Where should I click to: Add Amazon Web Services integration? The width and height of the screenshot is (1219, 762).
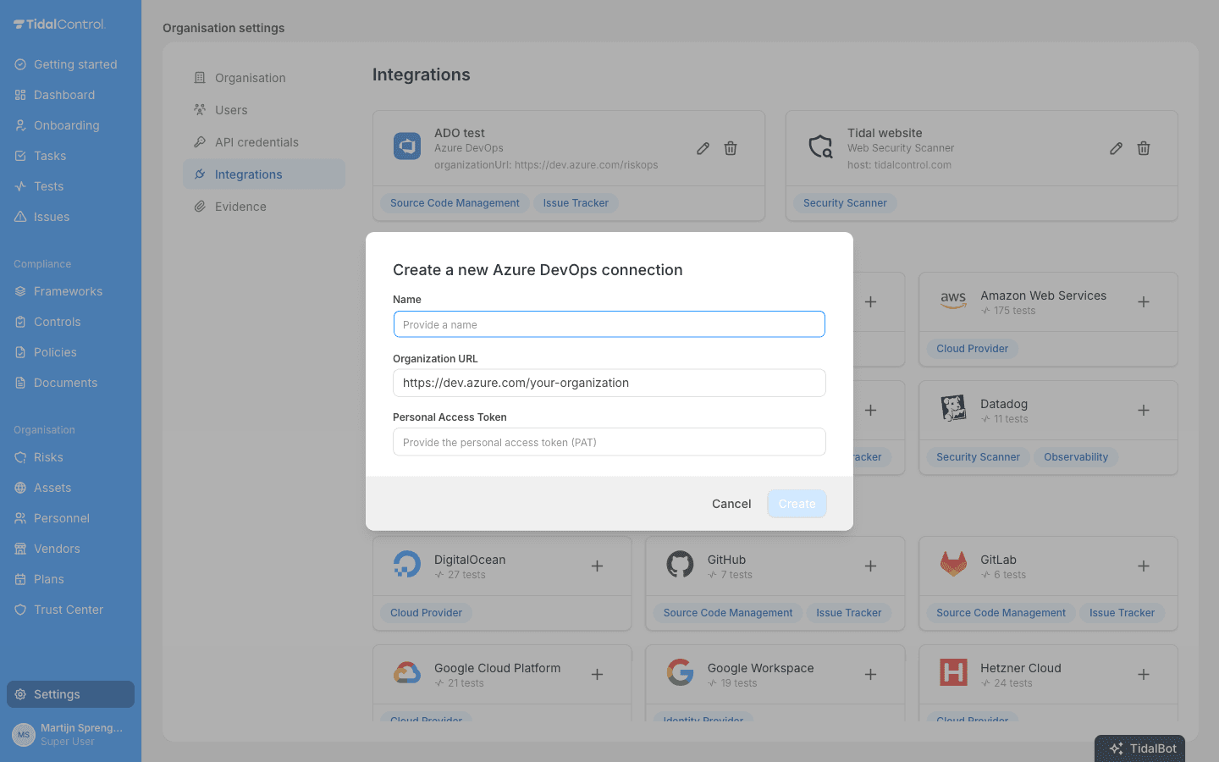[1144, 302]
